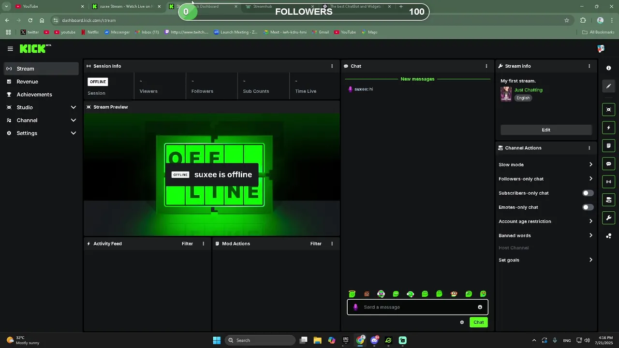Image resolution: width=619 pixels, height=348 pixels.
Task: Open chat settings gear icon
Action: [x=462, y=322]
